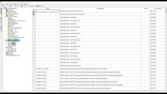The image size is (167, 94).
Task: Expand the Справочники индексов tree node
Action: tap(5, 14)
